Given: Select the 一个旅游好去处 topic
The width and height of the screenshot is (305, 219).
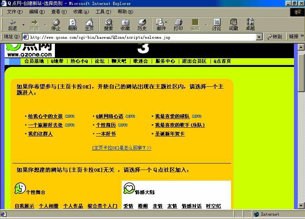Looking at the screenshot, I should [45, 125].
